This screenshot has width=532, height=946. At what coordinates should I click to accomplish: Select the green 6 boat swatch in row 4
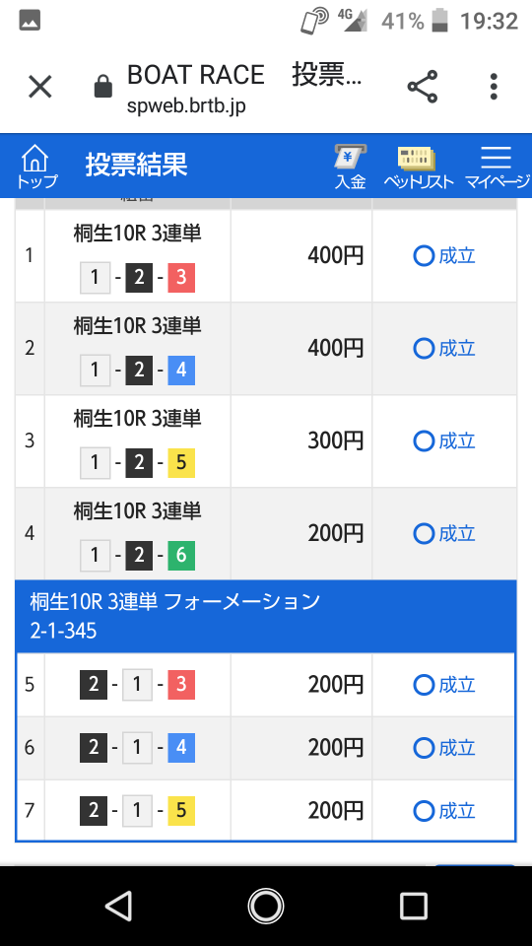181,556
